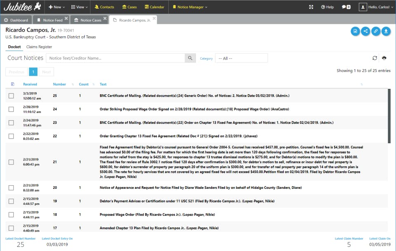Viewport: 396px width, 251px height.
Task: Click the blue link icon button
Action: [x=376, y=31]
